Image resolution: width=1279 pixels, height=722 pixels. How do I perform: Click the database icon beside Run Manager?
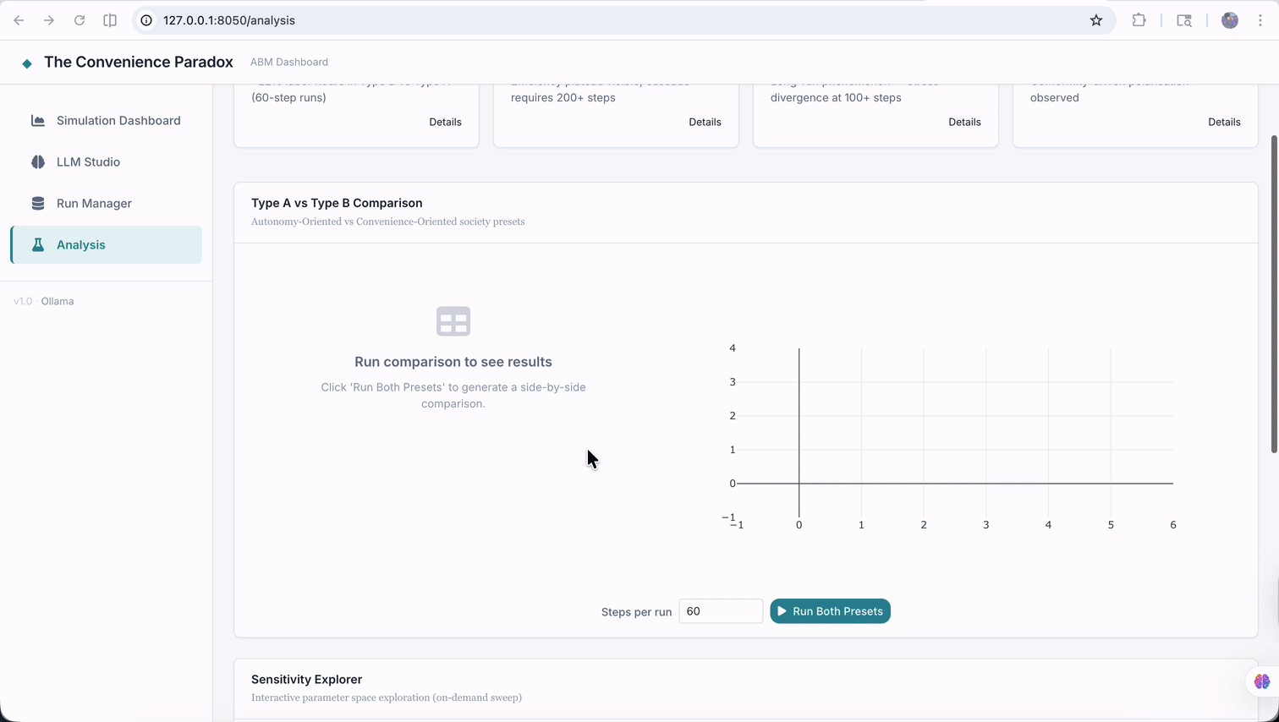point(38,204)
